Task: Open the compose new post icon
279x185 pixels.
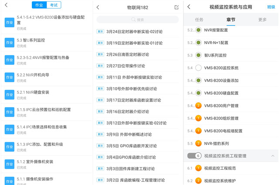Action: 177,7
